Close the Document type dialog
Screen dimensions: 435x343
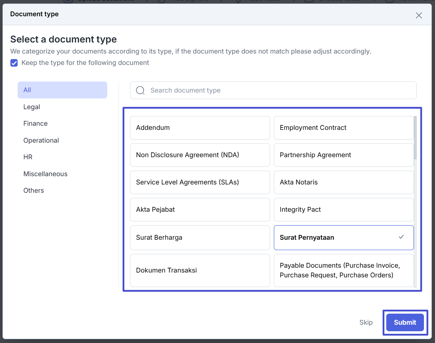click(x=419, y=15)
